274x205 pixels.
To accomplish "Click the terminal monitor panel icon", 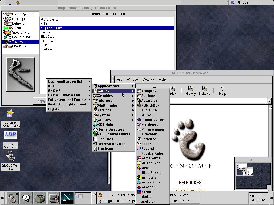I will pyautogui.click(x=54, y=198).
